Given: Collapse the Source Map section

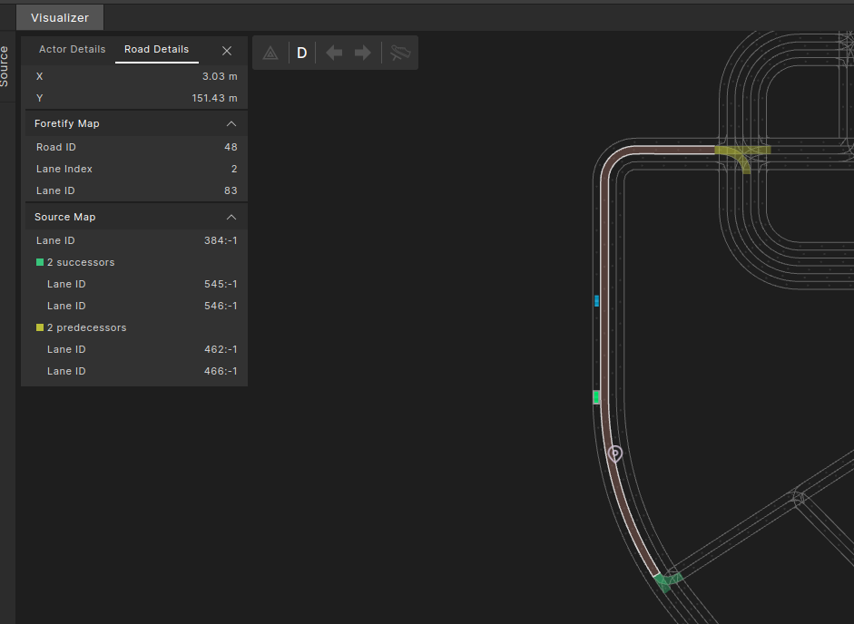Looking at the screenshot, I should (231, 217).
